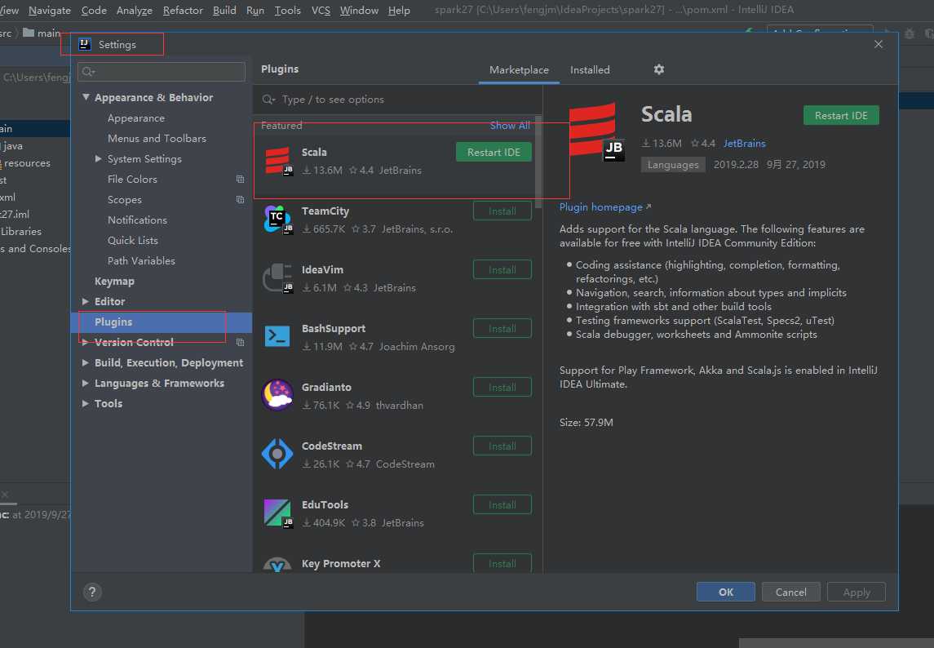Viewport: 934px width, 648px height.
Task: Click the help question mark button
Action: 91,592
